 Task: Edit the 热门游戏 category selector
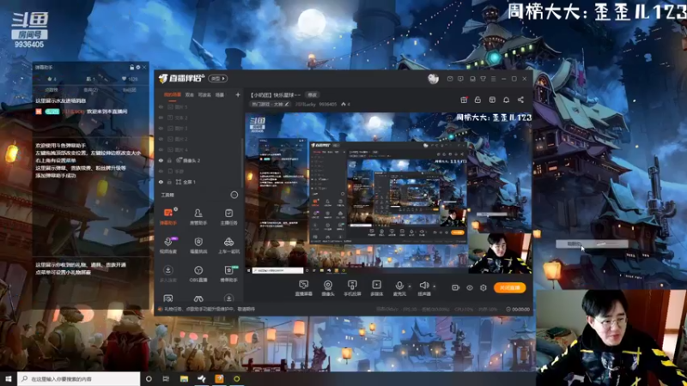(270, 104)
